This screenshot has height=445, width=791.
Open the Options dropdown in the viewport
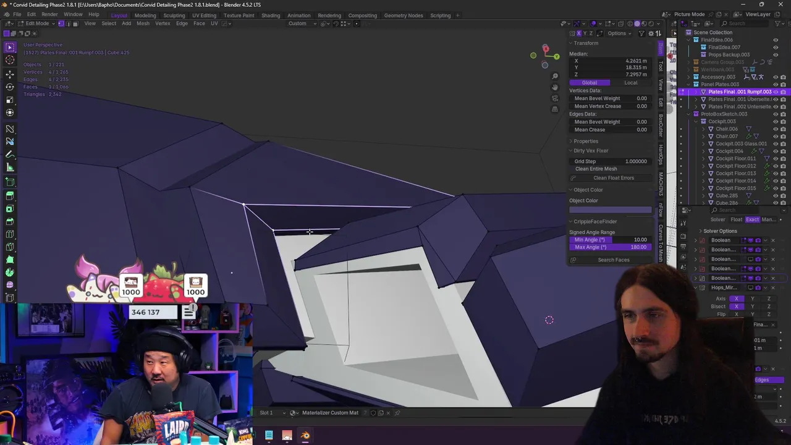[618, 33]
